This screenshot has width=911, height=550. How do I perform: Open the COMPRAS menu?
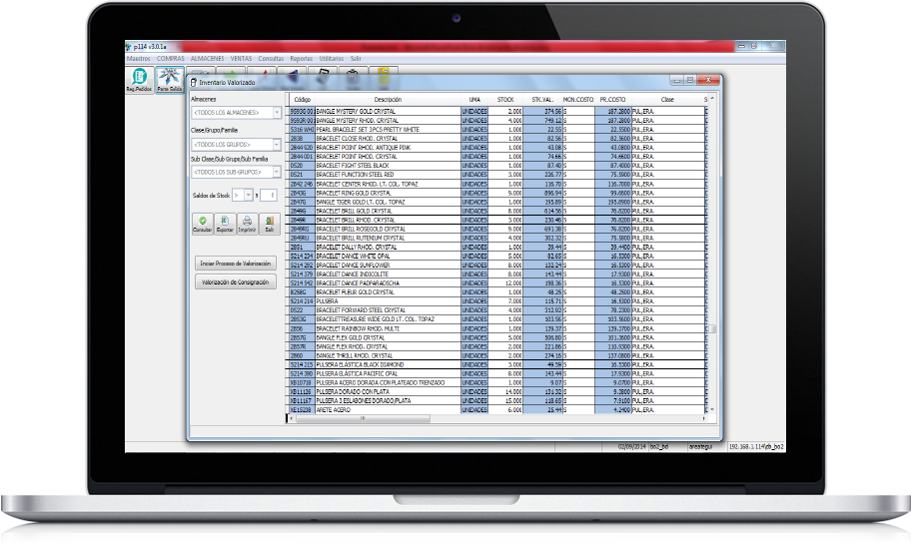[x=171, y=59]
